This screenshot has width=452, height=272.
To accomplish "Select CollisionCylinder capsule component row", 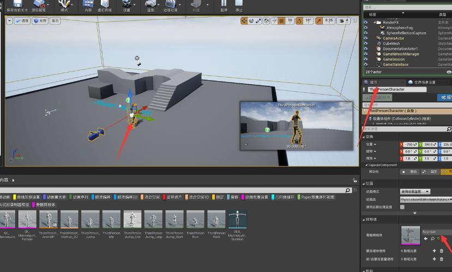I will pos(401,119).
